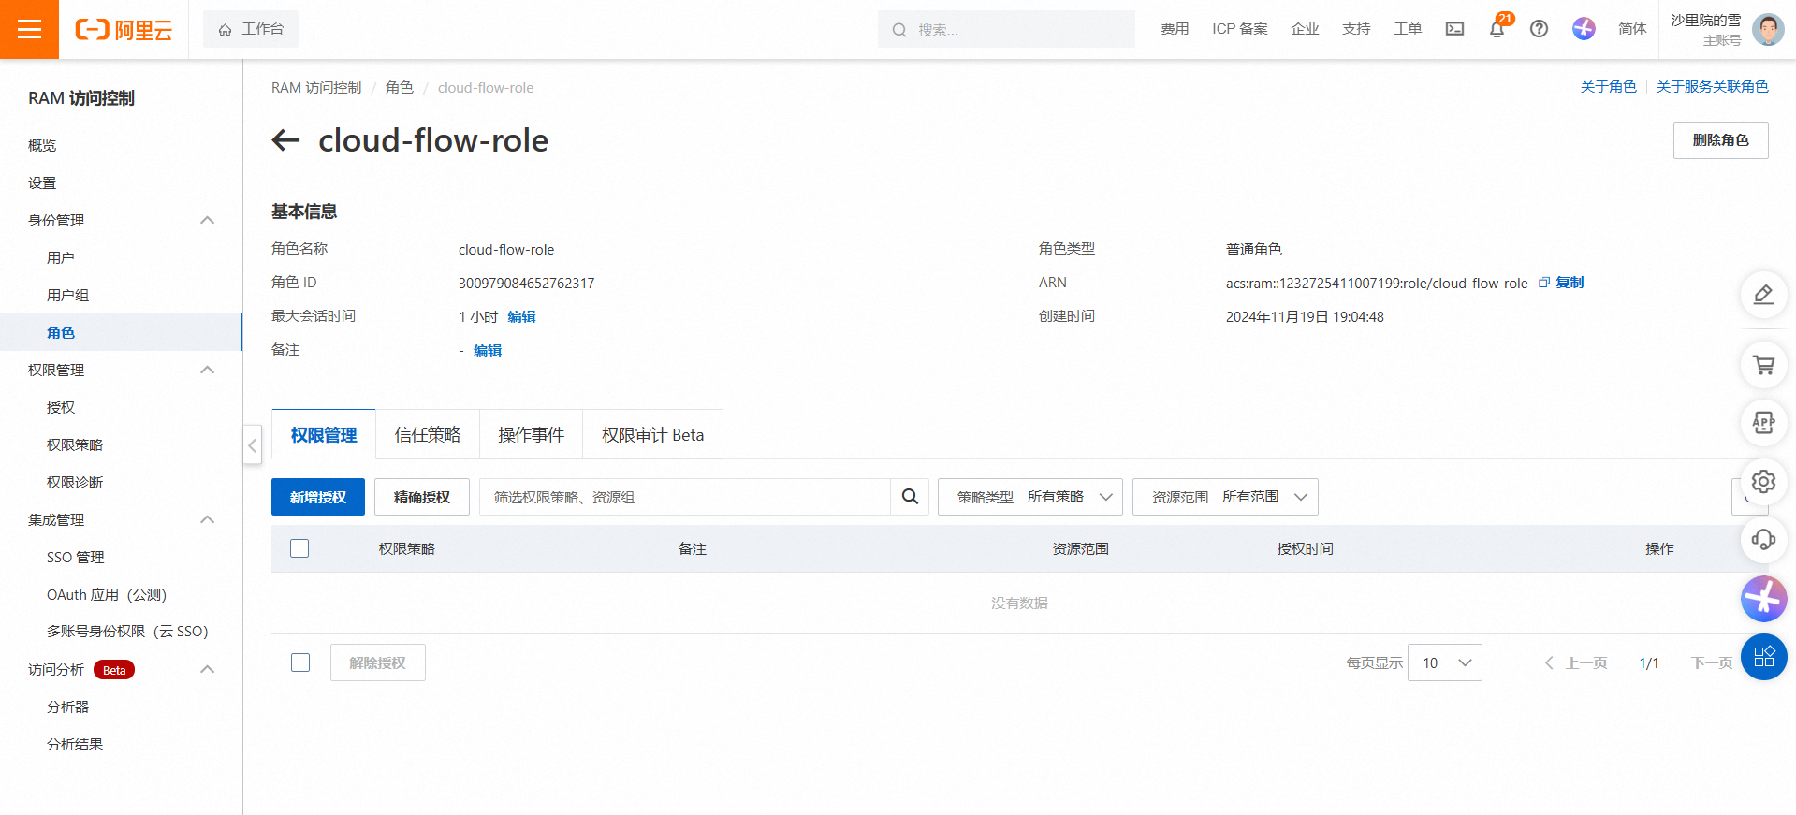Open 工单 in the top menu
Viewport: 1796px width, 815px height.
click(x=1408, y=29)
